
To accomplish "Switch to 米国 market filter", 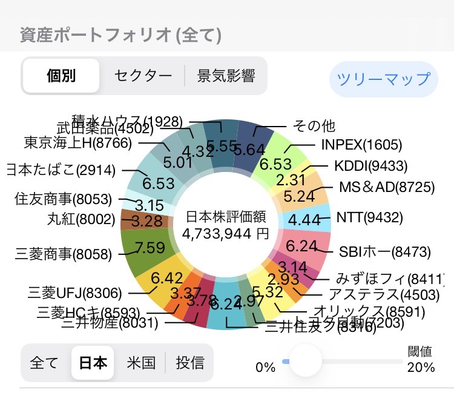I will coord(141,363).
